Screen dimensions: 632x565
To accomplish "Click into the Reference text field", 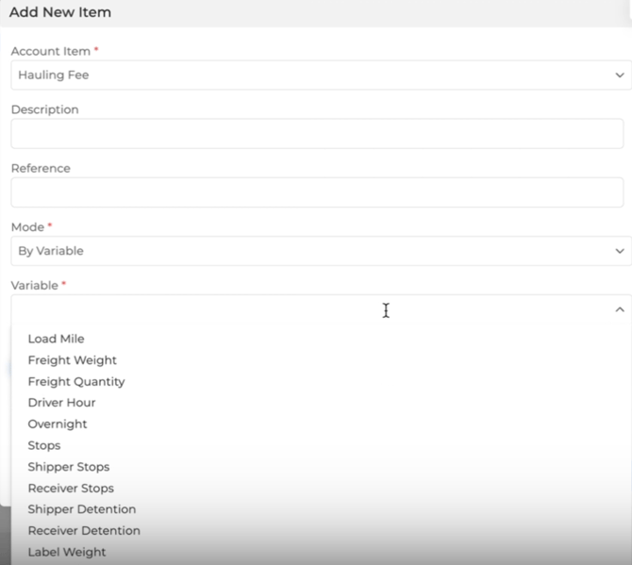I will 317,192.
